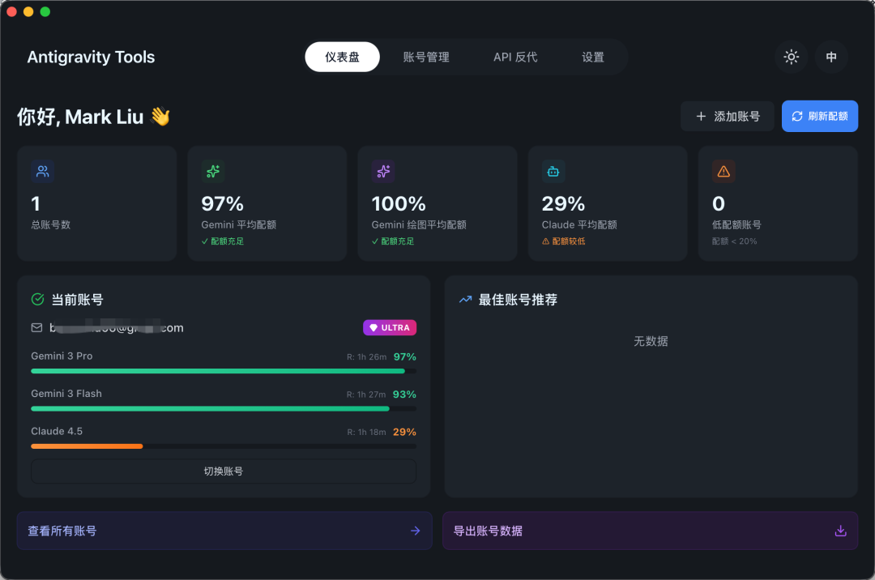
Task: Click the green check icon next to 当前账号
Action: pos(36,299)
